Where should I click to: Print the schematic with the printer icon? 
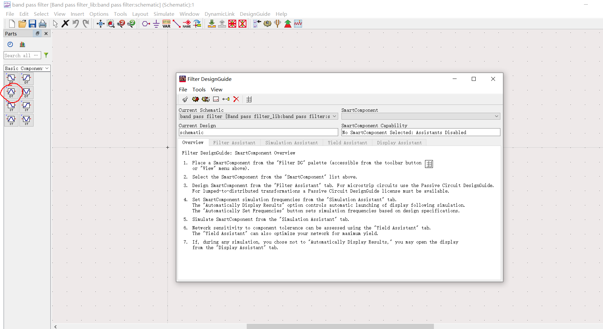(42, 24)
